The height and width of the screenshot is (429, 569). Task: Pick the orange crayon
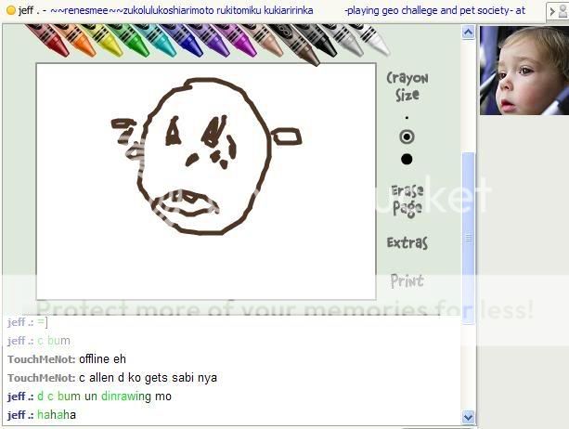pos(77,39)
